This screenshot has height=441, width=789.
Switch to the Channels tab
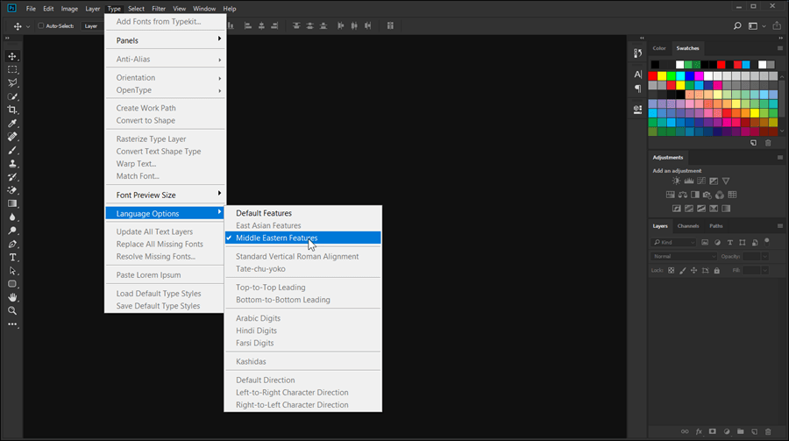point(688,226)
